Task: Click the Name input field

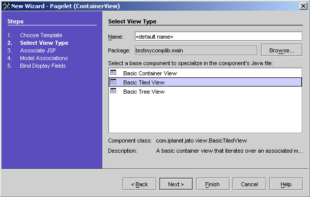Action: (x=218, y=37)
